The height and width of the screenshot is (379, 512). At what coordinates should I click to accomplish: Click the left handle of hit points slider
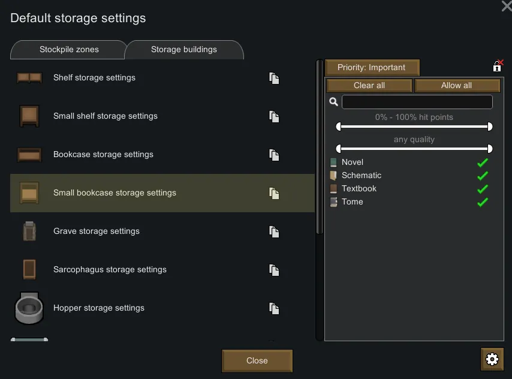(x=339, y=127)
